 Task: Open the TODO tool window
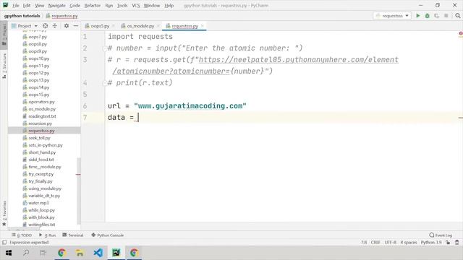[x=22, y=235]
